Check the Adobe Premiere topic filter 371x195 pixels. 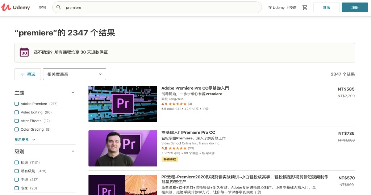pos(17,104)
